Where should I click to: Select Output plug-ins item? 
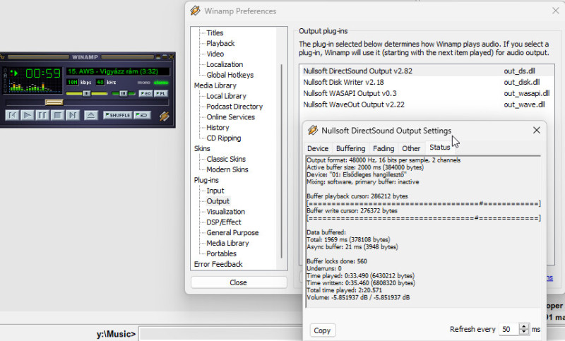(x=218, y=201)
